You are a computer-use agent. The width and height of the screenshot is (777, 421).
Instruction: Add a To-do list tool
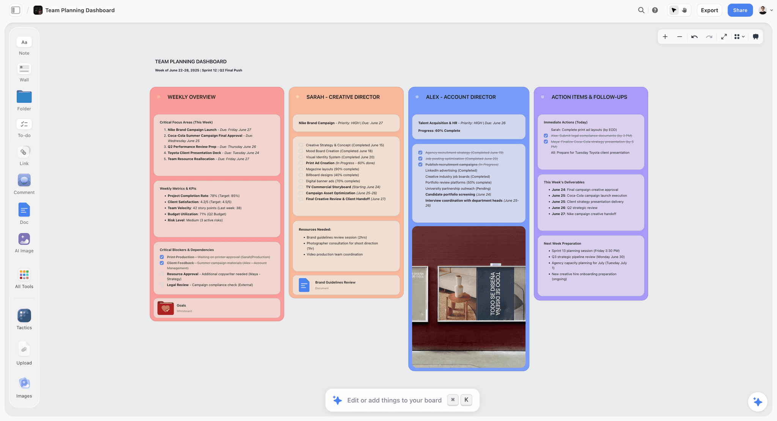(24, 128)
